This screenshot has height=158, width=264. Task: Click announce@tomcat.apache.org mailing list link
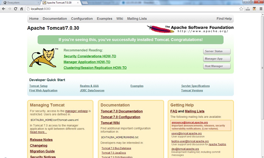pos(189,122)
